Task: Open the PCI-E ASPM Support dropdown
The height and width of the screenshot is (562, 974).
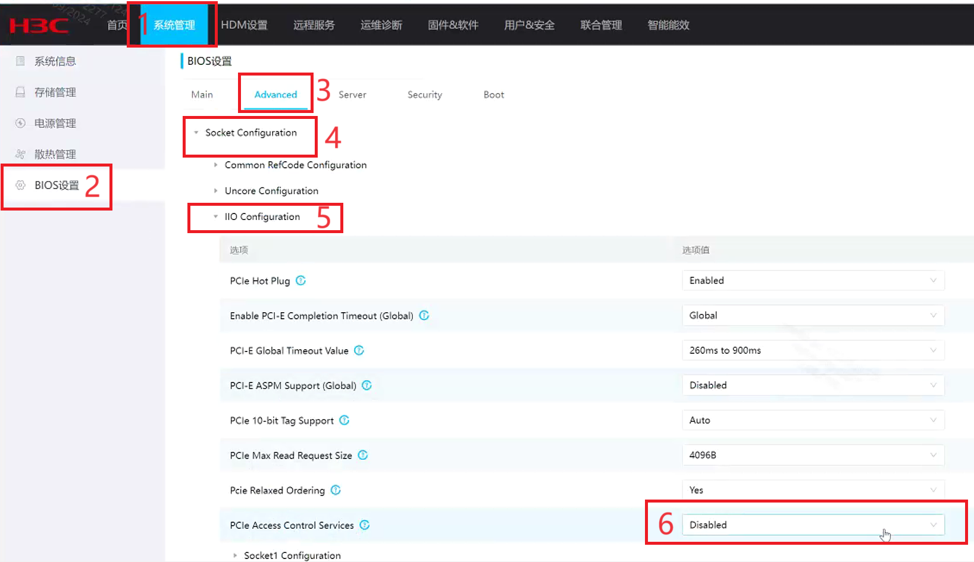Action: click(813, 385)
